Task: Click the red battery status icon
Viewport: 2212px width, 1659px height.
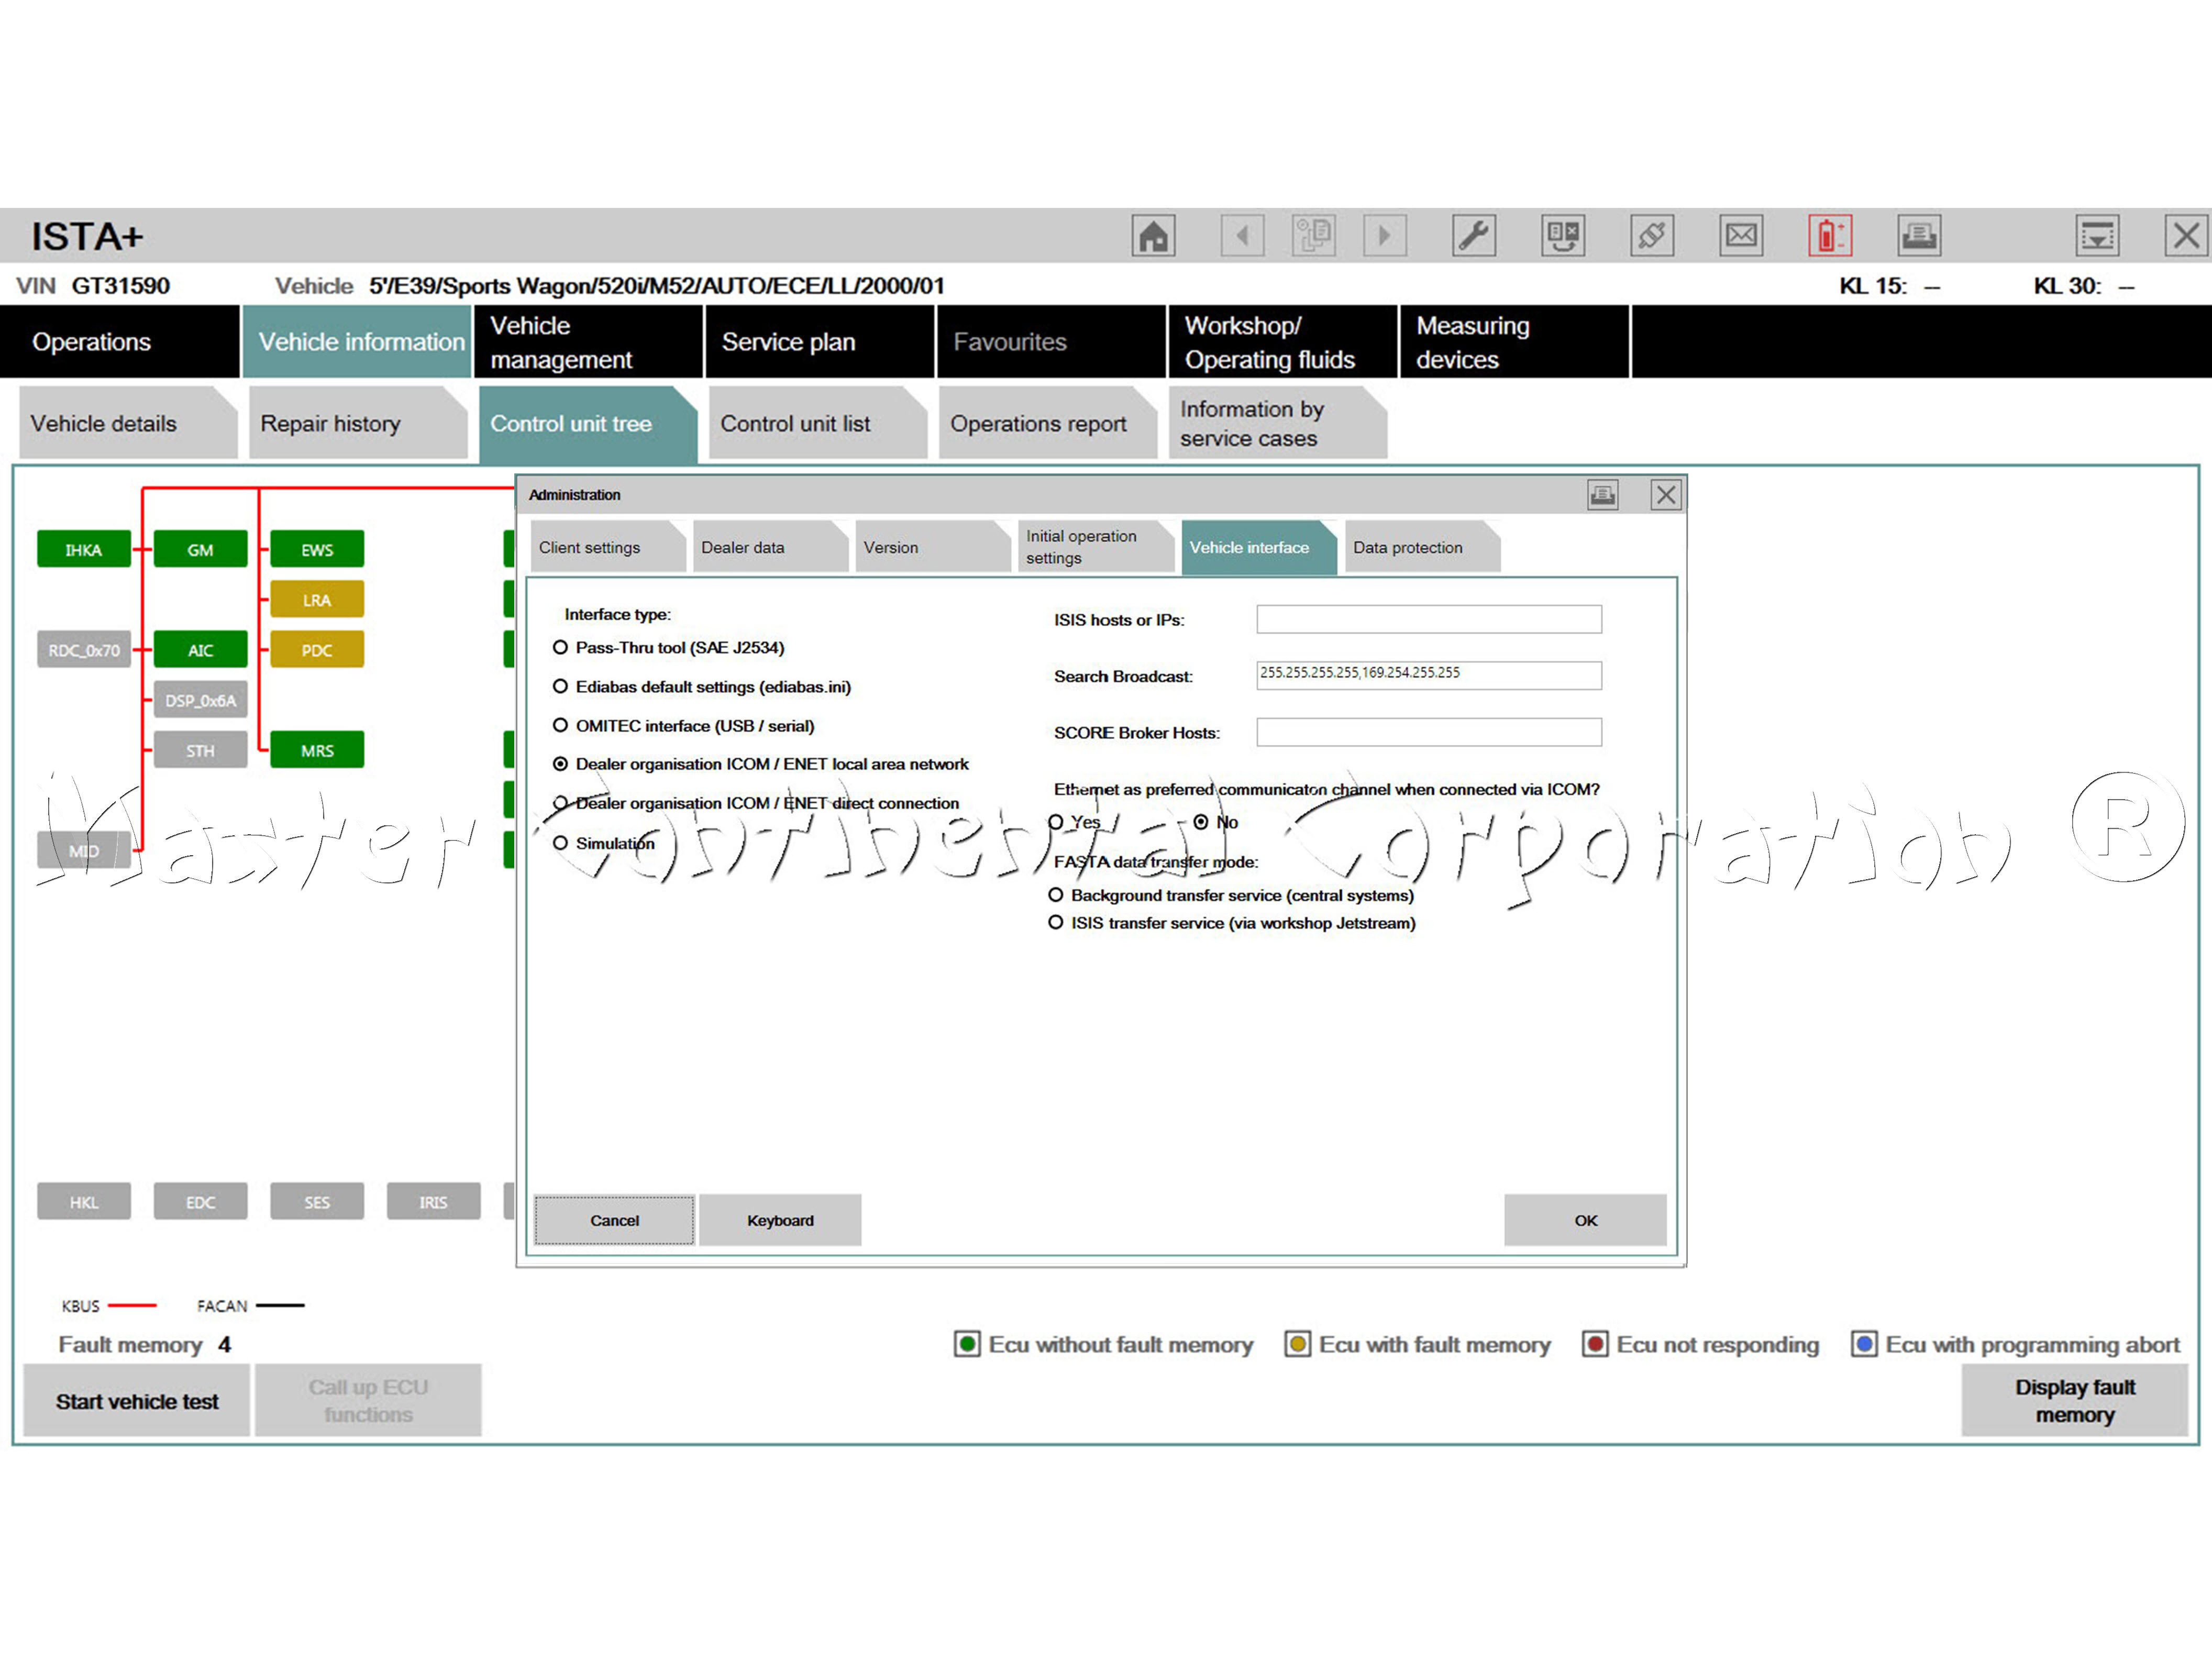Action: 1830,236
